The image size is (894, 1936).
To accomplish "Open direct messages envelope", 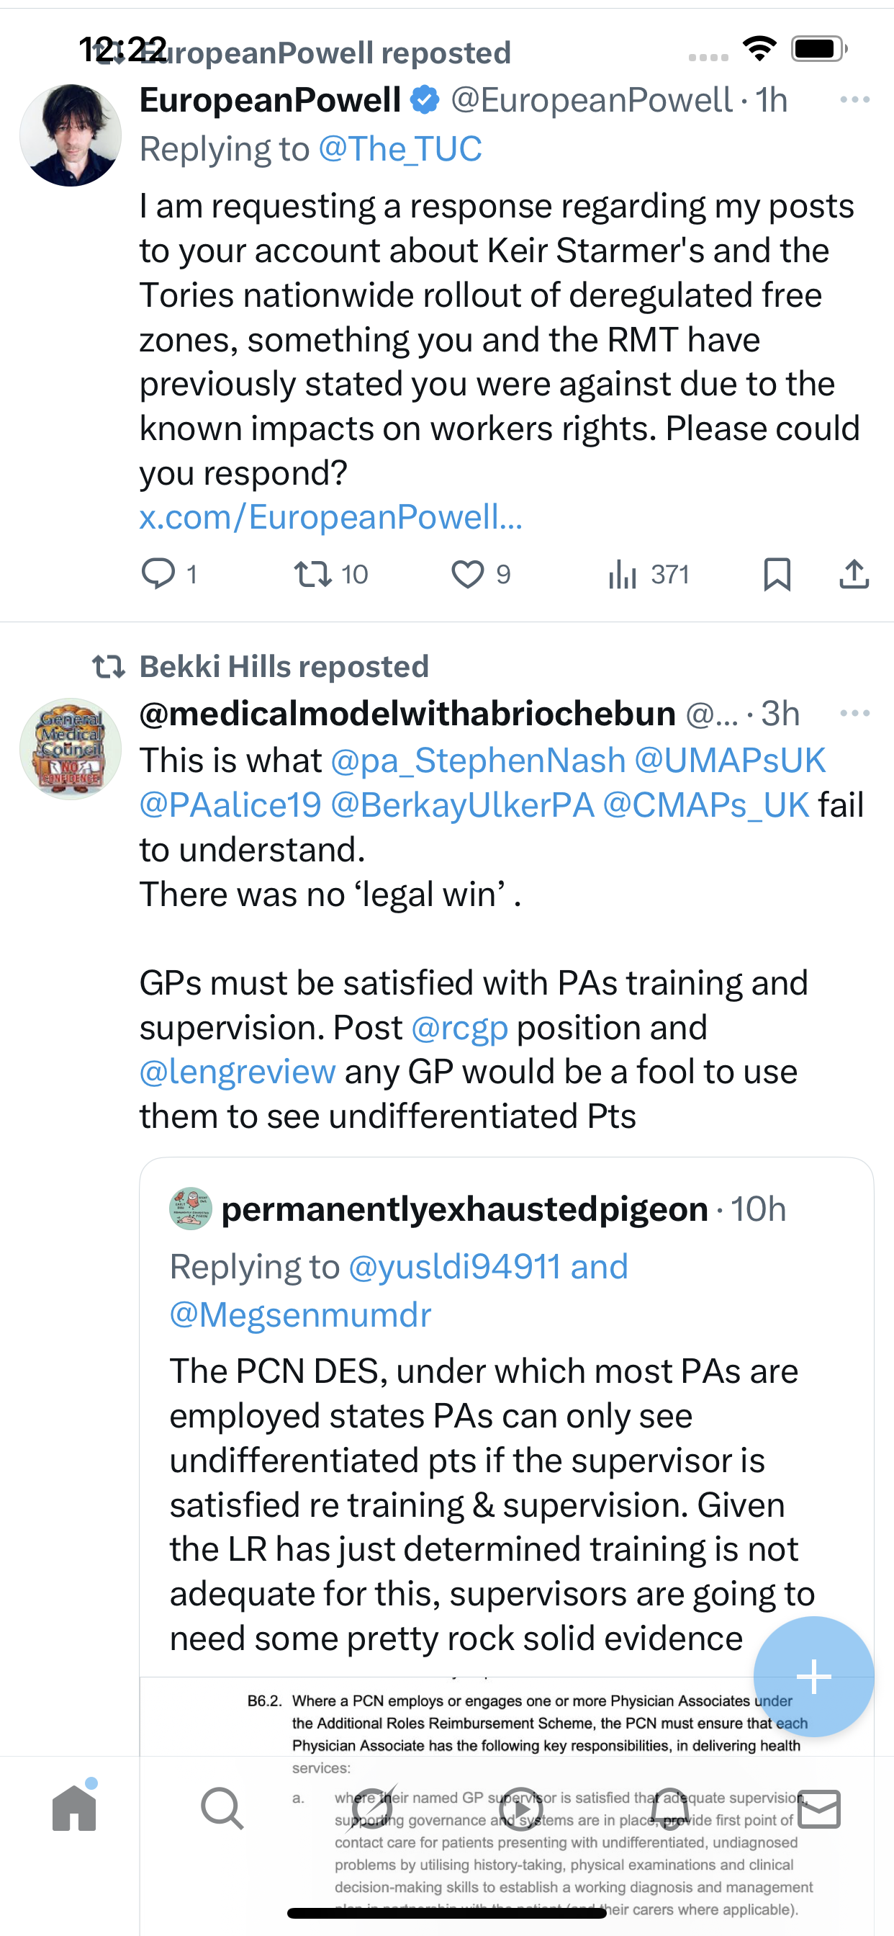I will point(819,1809).
